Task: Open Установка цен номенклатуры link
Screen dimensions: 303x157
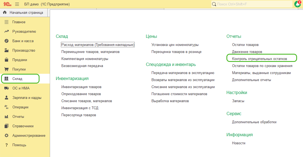Action: click(175, 45)
